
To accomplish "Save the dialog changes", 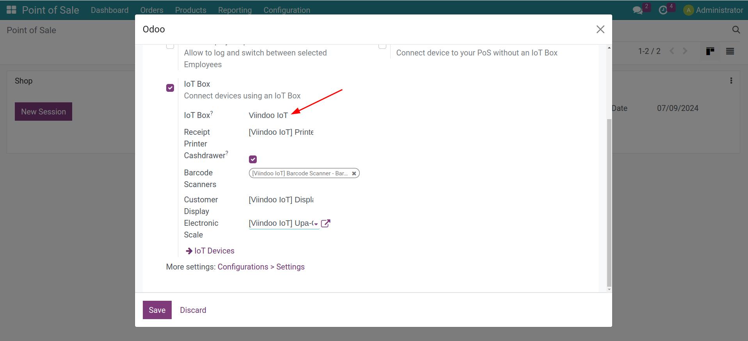I will tap(157, 310).
